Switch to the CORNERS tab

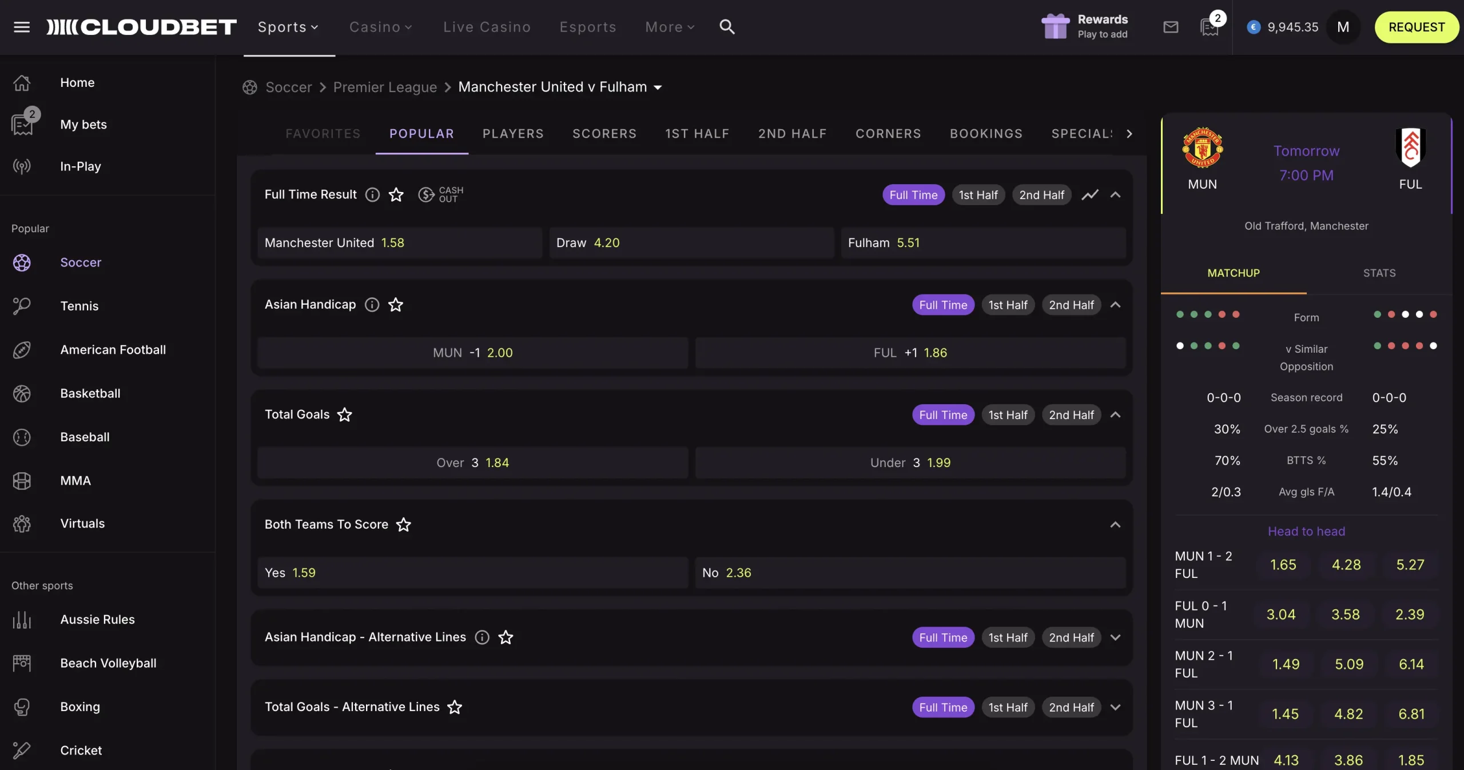pyautogui.click(x=888, y=134)
